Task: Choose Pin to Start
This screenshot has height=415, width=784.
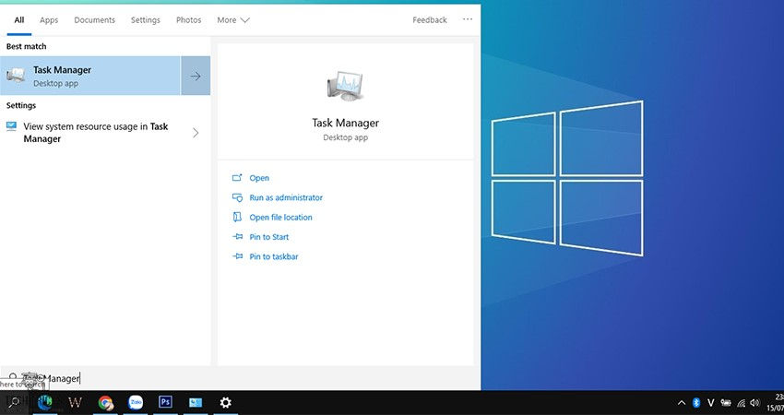Action: click(269, 237)
